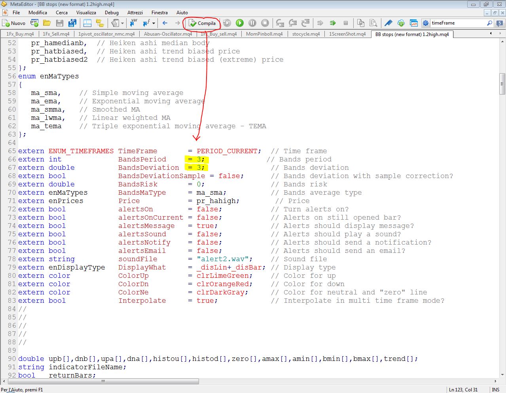Click the Compila button
Viewport: 506px width, 393px height.
tap(202, 23)
